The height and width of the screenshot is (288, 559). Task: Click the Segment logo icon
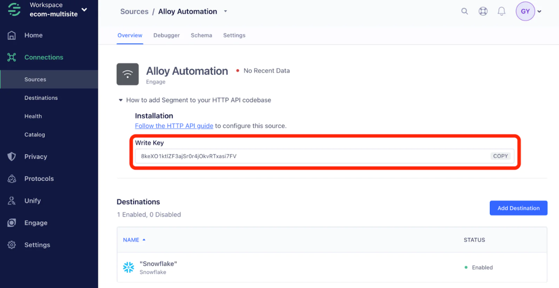[14, 9]
